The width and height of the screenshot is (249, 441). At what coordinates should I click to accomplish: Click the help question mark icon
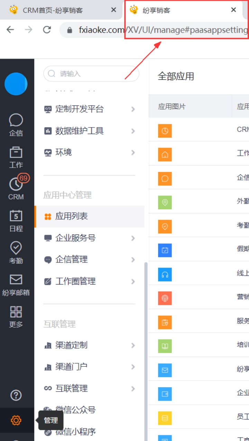16,395
